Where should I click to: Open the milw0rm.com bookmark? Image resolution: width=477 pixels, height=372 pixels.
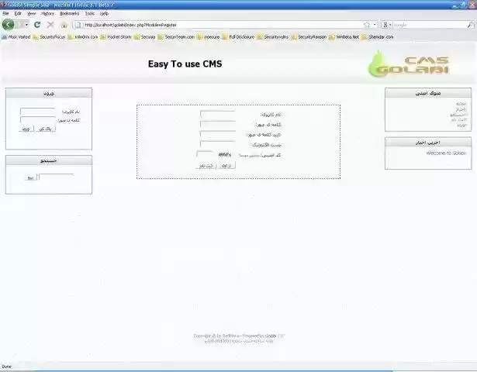(x=83, y=36)
